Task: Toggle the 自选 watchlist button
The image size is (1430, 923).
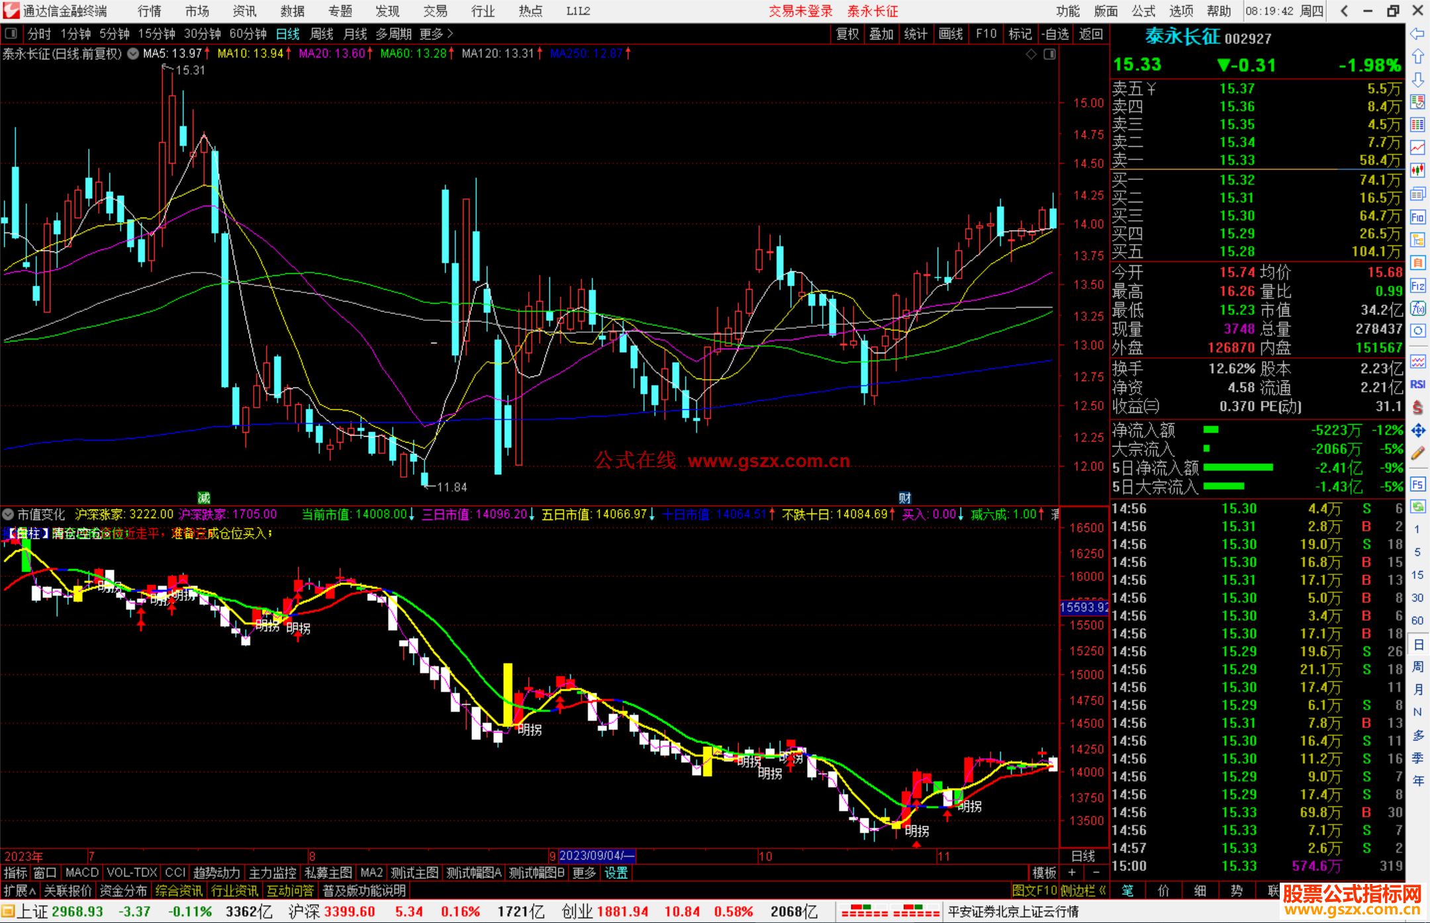Action: coord(1055,34)
